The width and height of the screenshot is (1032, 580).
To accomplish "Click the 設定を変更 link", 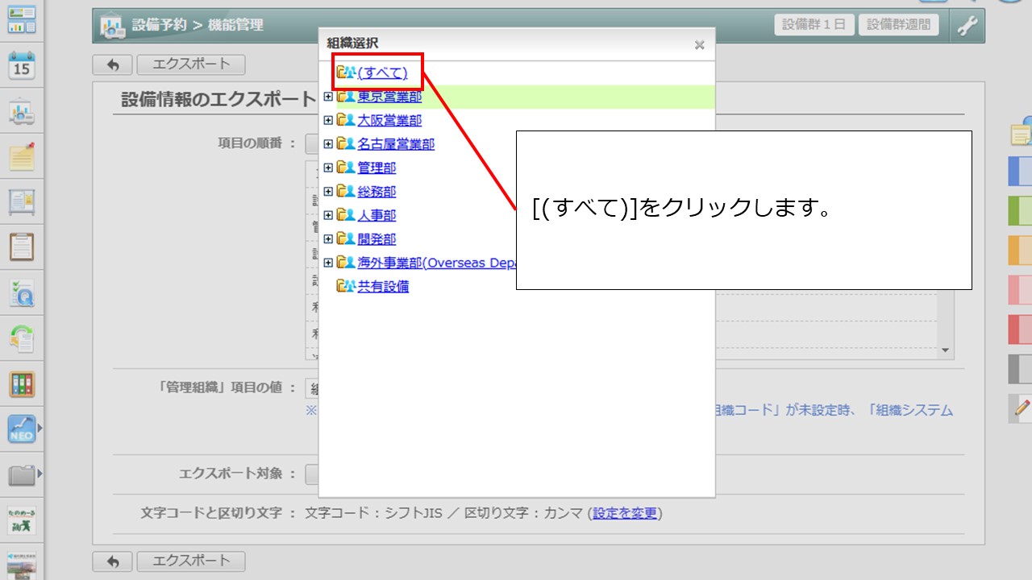I will coord(625,513).
